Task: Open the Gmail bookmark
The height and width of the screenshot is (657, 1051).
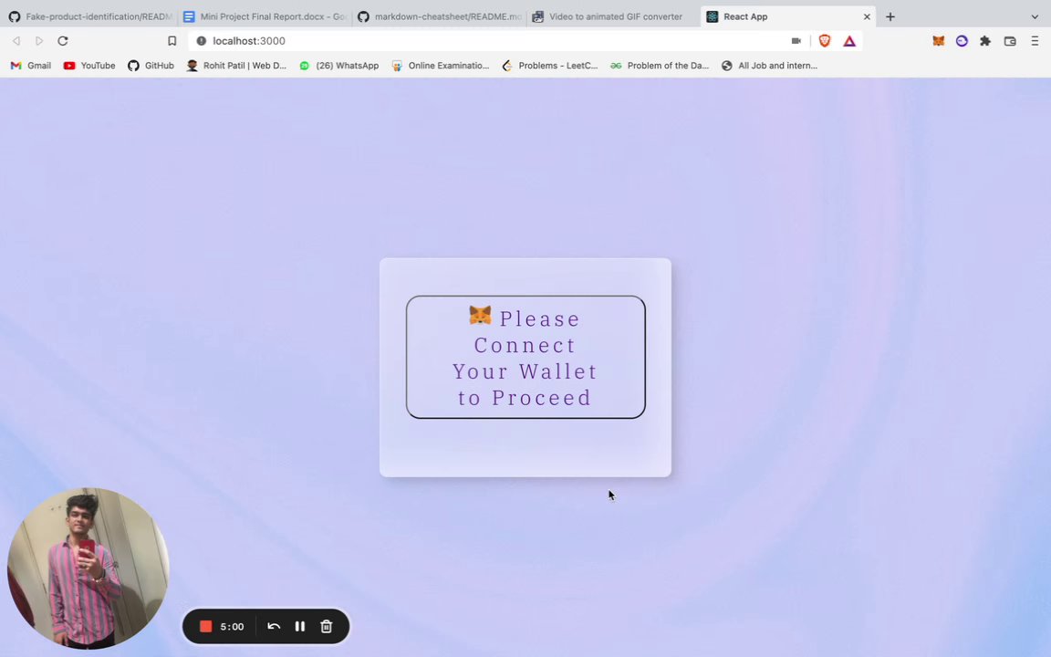Action: tap(31, 66)
